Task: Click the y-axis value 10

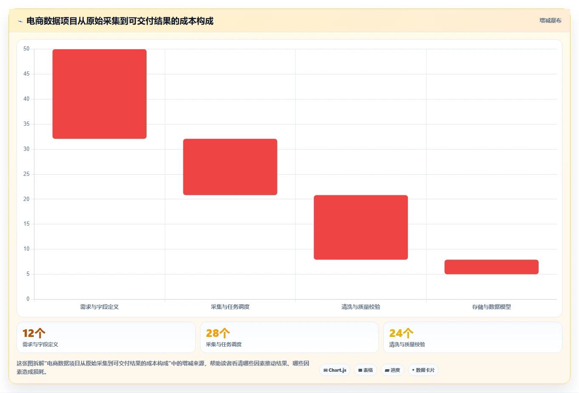Action: (26, 249)
